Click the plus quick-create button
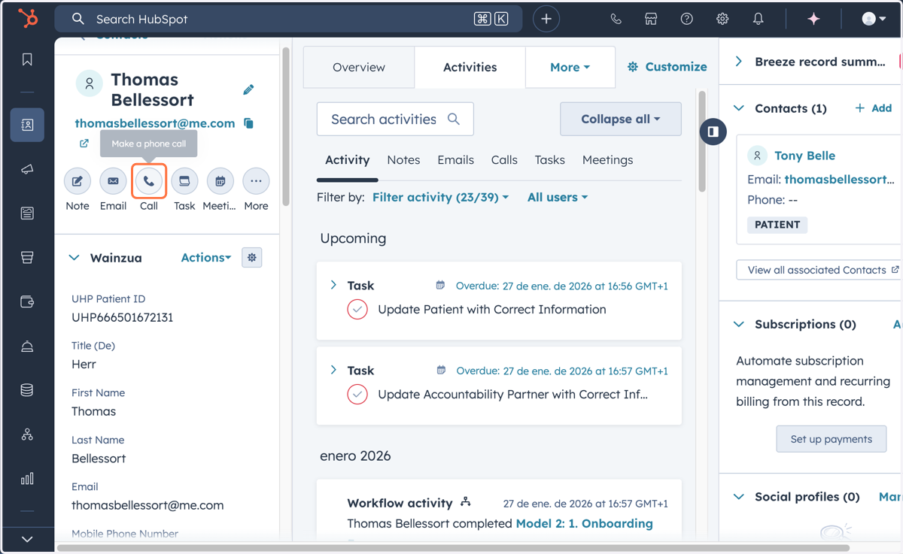The image size is (903, 554). [546, 19]
